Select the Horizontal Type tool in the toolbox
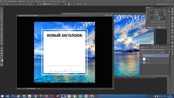 (x=2, y=46)
